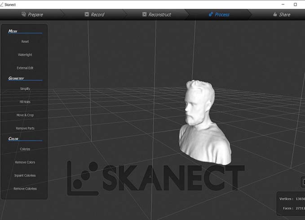Switch to the Record tab
Screen dimensions: 305x220
point(95,14)
